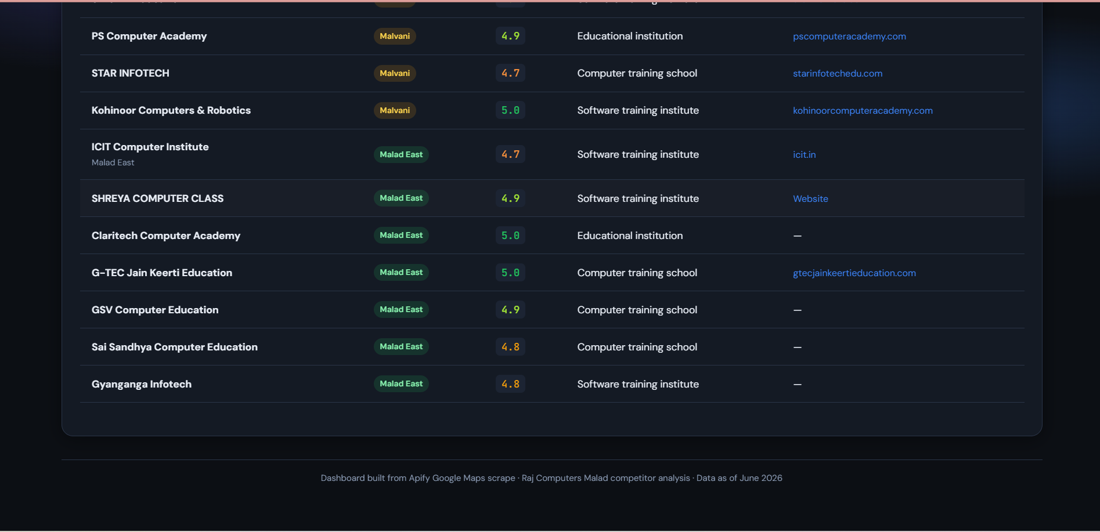Open the icit.in link
This screenshot has height=532, width=1100.
805,154
